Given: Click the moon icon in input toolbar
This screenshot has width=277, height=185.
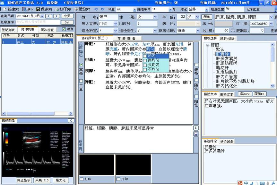Looking at the screenshot, I should point(252,183).
